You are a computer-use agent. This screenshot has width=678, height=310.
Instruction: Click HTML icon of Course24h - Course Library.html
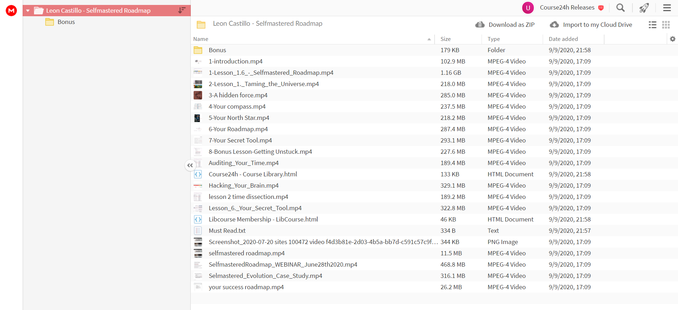click(198, 174)
